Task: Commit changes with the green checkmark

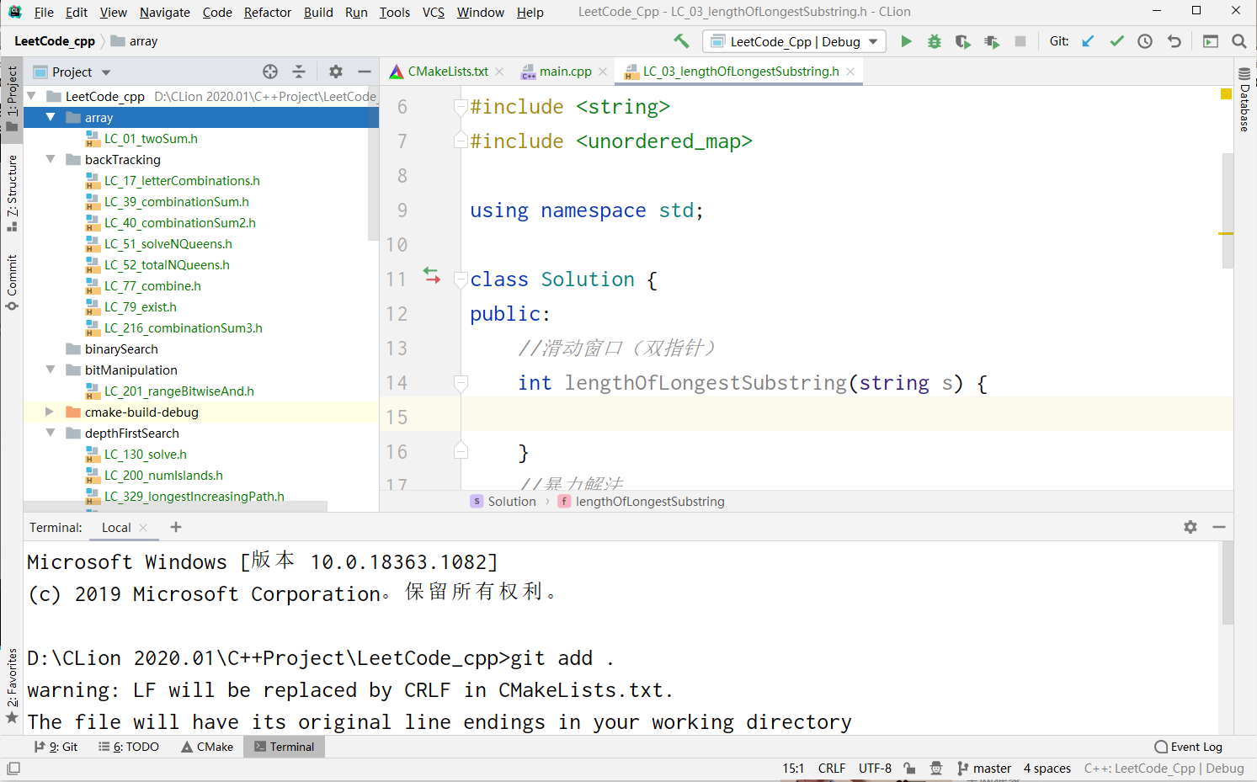Action: [1116, 41]
